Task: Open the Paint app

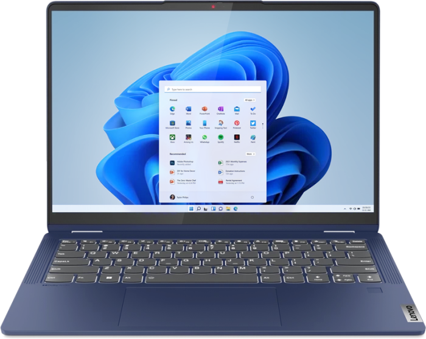Action: point(253,137)
